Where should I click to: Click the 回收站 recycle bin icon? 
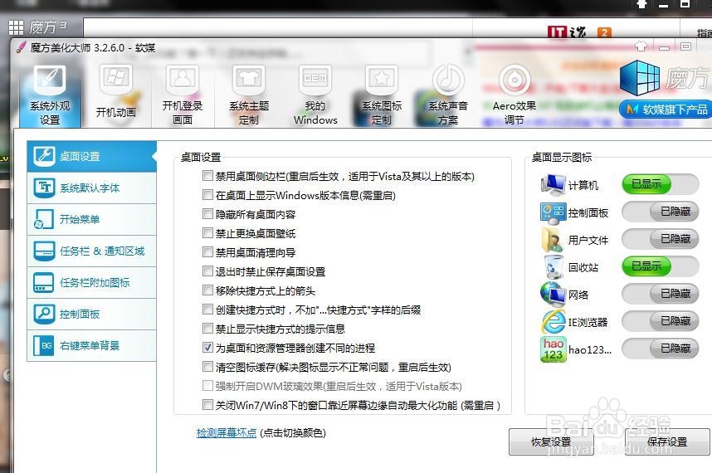pyautogui.click(x=553, y=266)
